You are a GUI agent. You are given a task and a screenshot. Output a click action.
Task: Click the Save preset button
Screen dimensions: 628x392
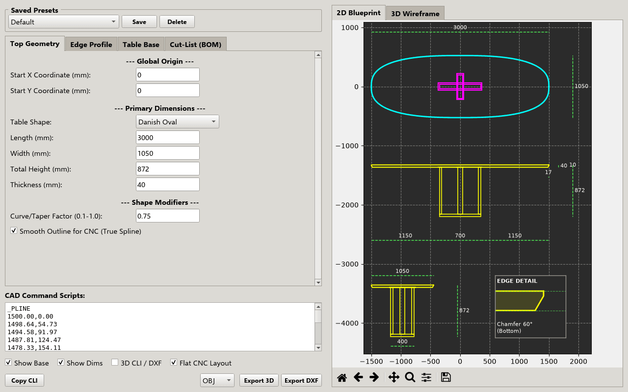click(139, 22)
